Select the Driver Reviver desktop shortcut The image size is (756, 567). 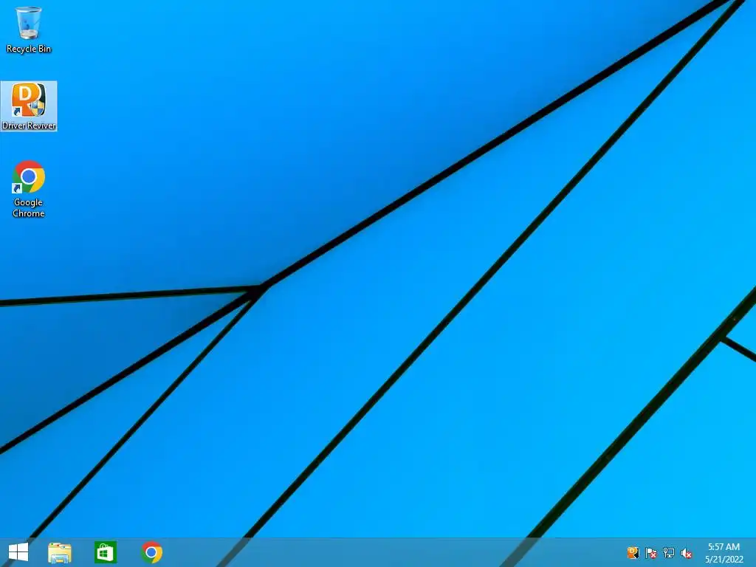29,106
